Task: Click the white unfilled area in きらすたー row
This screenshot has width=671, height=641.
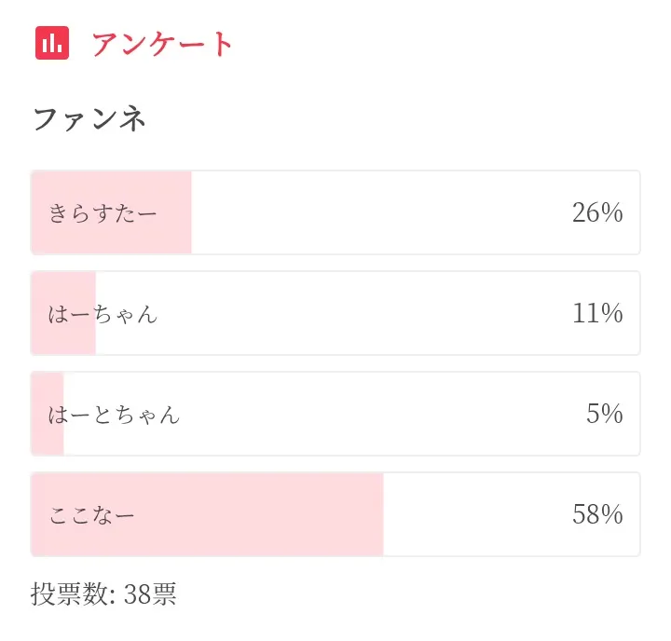Action: click(x=373, y=213)
